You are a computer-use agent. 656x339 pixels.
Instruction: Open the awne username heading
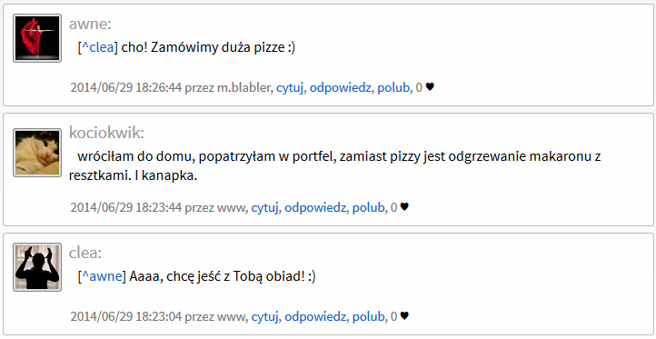pos(90,25)
